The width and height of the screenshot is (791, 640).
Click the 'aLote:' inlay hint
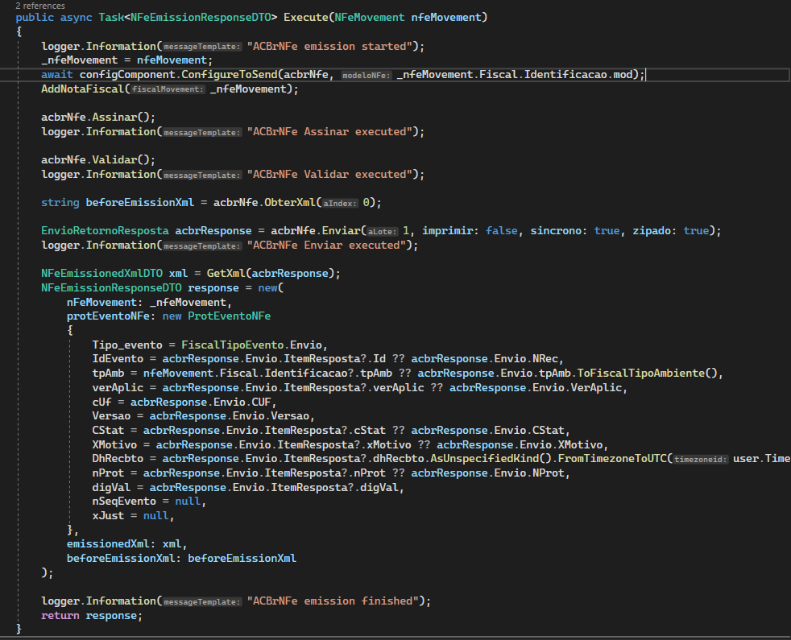click(383, 232)
